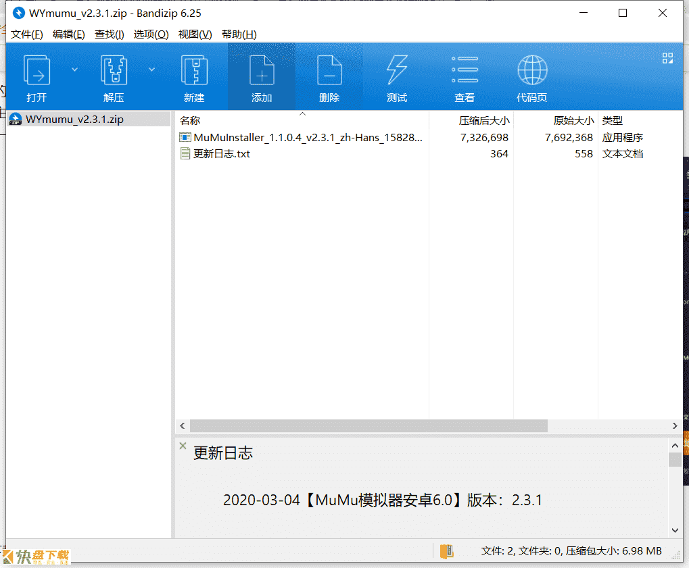Open the 帮助(H) menu
Image resolution: width=689 pixels, height=568 pixels.
click(x=239, y=34)
